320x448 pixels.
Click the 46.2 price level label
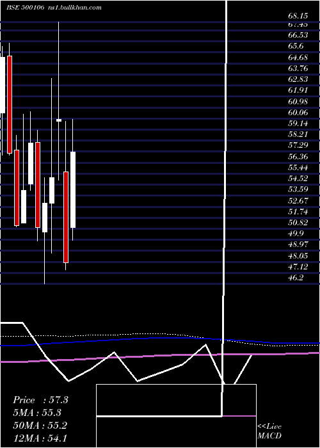coord(296,278)
